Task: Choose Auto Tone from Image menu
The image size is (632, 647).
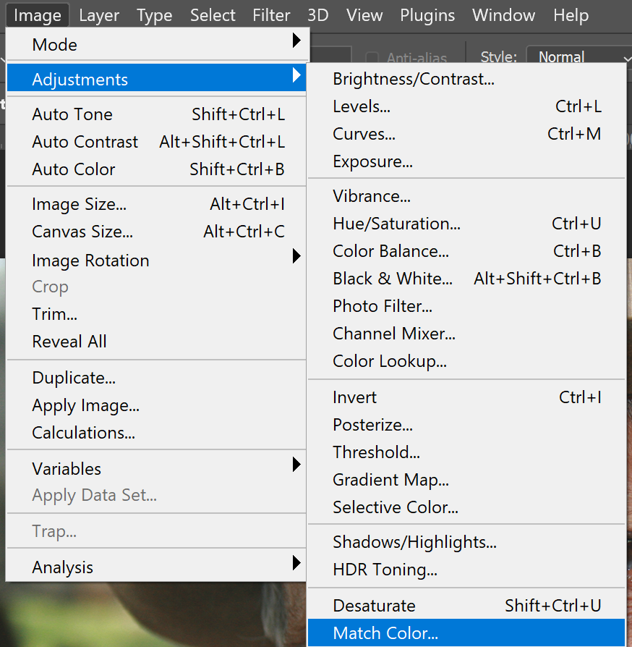Action: click(x=156, y=114)
